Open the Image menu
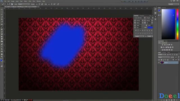 13,1
